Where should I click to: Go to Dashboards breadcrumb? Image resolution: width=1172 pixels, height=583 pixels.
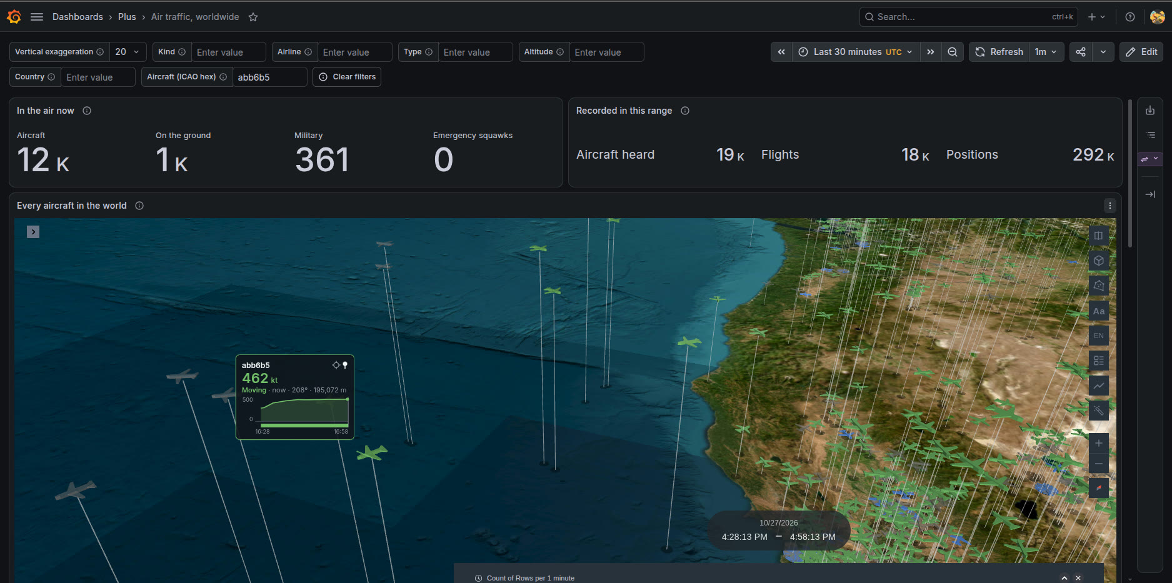pyautogui.click(x=78, y=17)
